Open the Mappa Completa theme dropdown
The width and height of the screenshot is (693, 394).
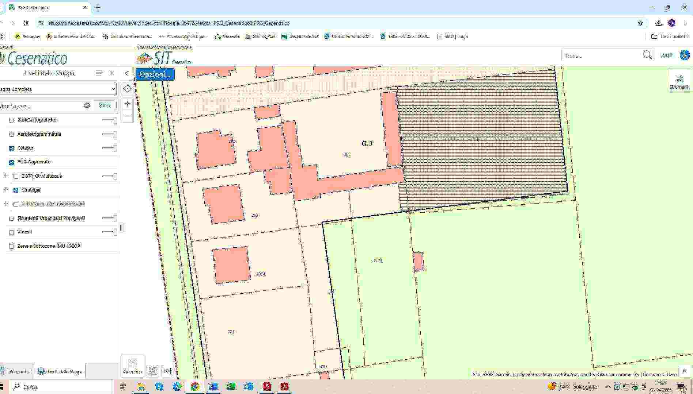[58, 89]
